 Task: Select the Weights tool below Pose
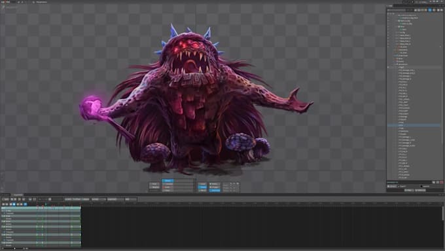pos(154,187)
